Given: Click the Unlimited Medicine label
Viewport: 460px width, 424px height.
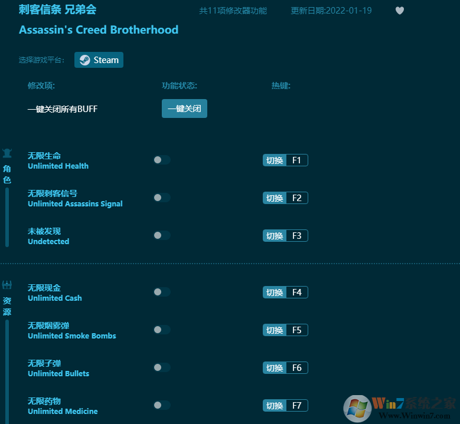Looking at the screenshot, I should point(63,412).
